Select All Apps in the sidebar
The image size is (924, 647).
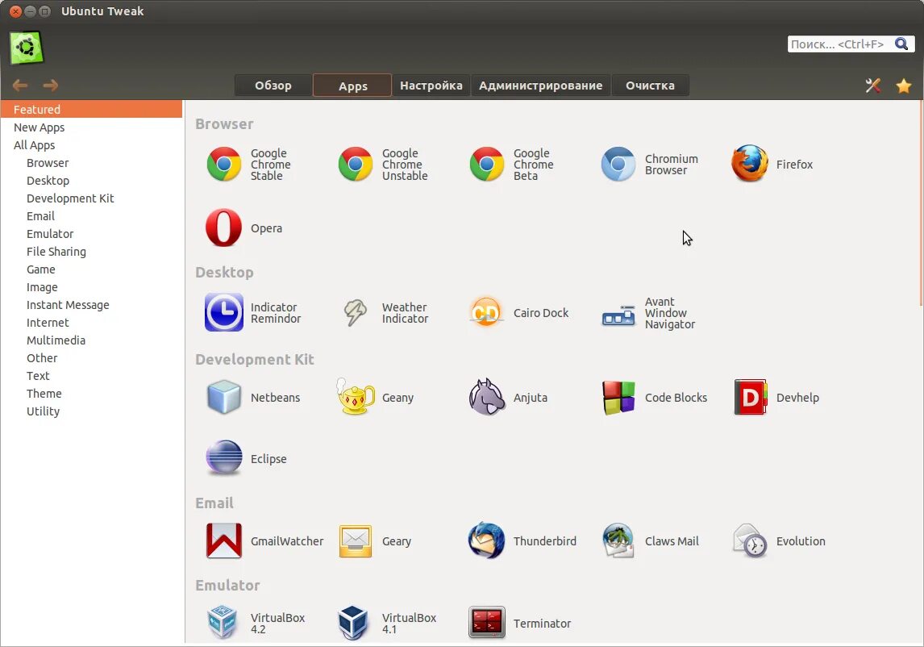(91, 144)
